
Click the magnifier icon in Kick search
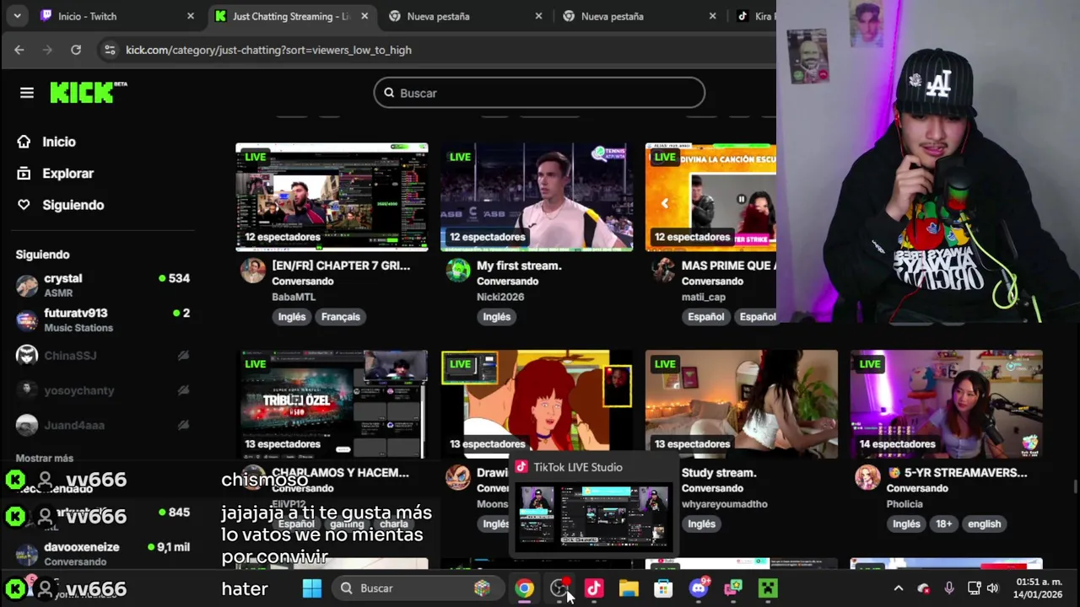389,93
